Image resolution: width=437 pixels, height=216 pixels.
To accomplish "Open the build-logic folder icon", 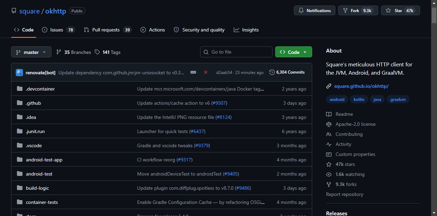I will 20,188.
